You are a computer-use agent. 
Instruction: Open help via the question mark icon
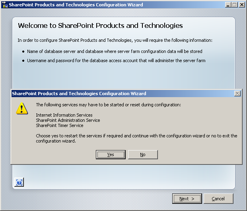19,182
